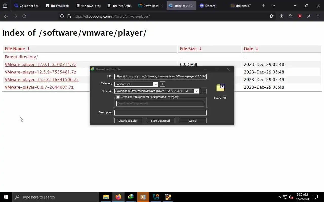Screen dimensions: 324x202
Task: Close the Index of /software tab
Action: [192, 6]
